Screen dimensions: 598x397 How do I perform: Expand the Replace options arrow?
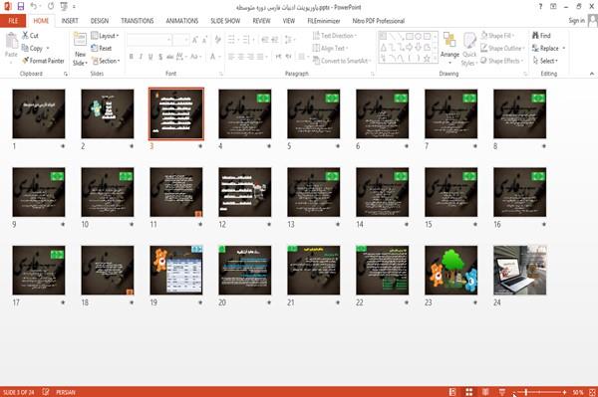pyautogui.click(x=564, y=49)
